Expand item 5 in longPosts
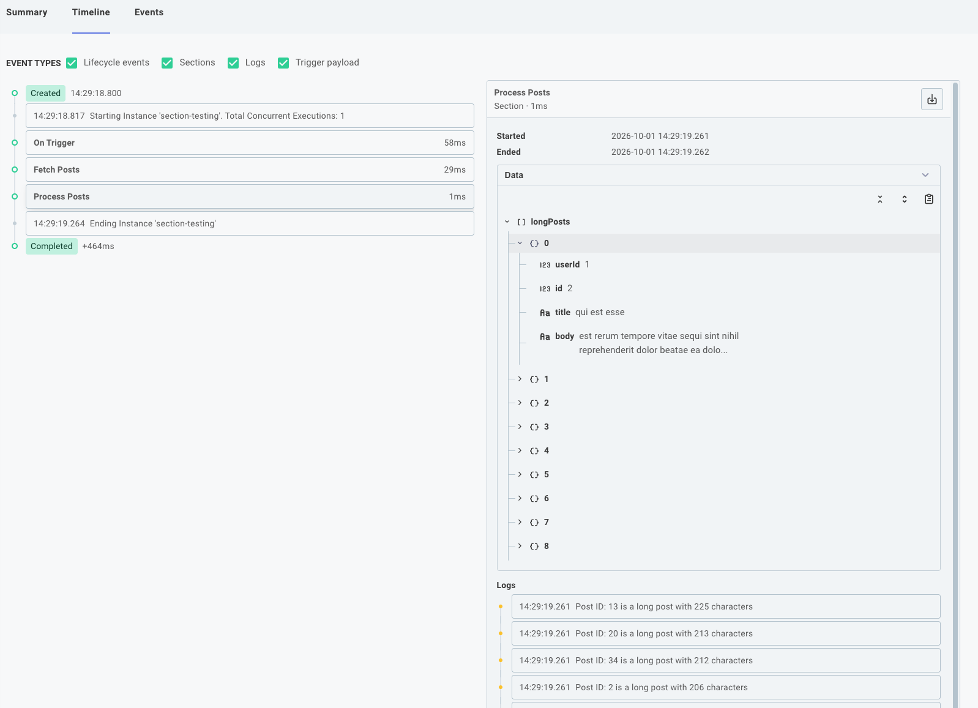 click(520, 475)
